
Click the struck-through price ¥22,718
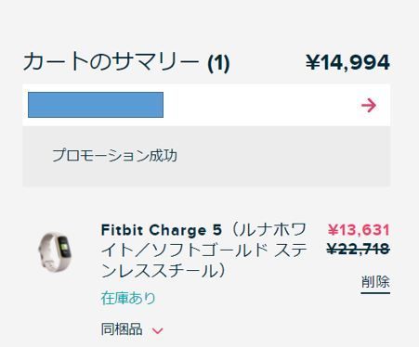tap(359, 249)
